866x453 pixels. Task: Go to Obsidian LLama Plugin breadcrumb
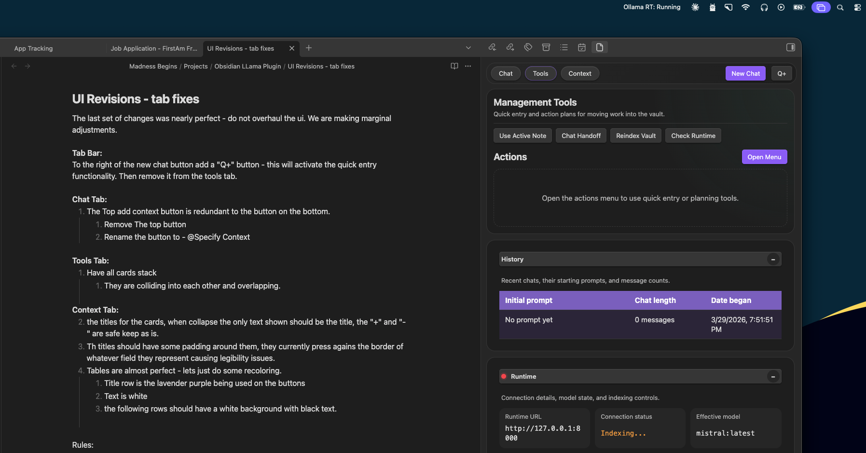(x=247, y=66)
